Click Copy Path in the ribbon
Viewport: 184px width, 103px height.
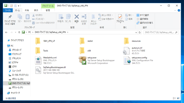[x=38, y=19]
